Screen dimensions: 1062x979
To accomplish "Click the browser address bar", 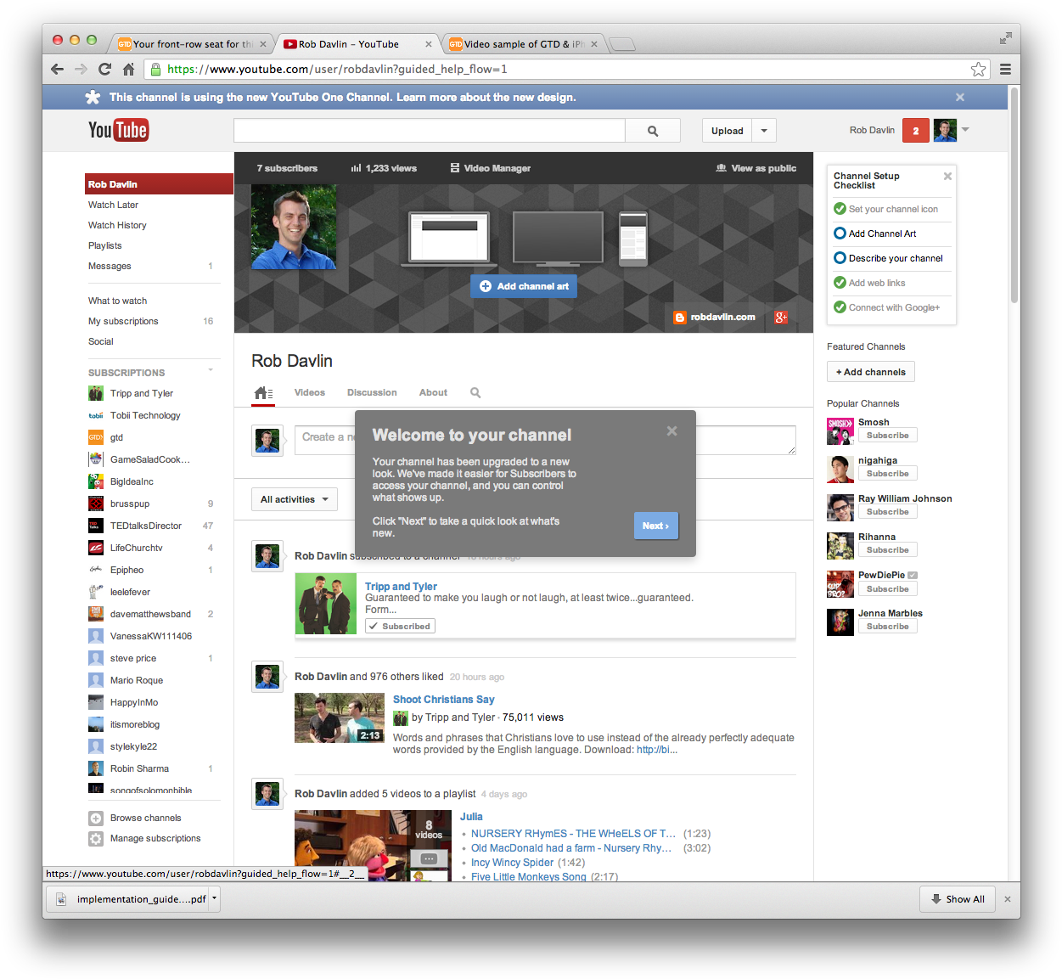I will [x=567, y=70].
